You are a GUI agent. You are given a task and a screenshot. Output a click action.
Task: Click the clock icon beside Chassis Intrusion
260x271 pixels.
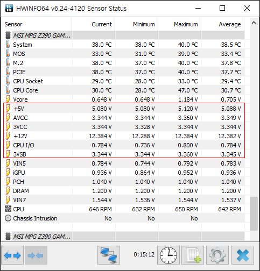pyautogui.click(x=8, y=218)
